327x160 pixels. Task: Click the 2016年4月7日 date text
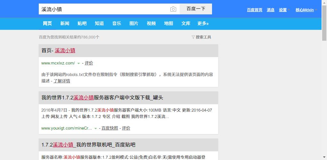pos(54,110)
